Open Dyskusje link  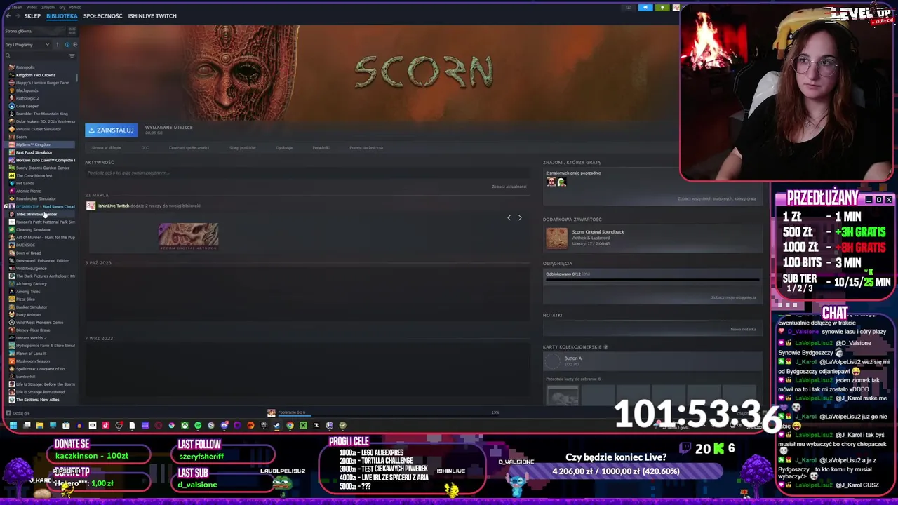pyautogui.click(x=284, y=148)
